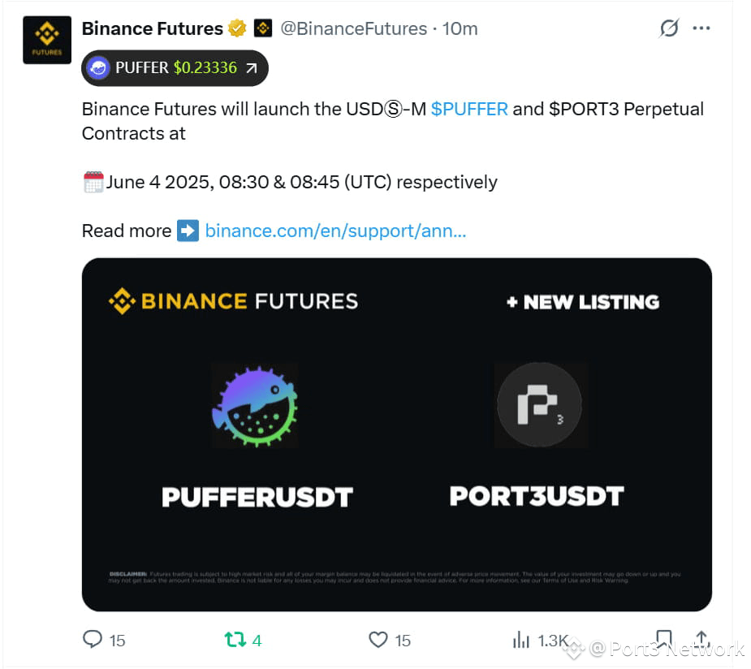Open the reply composer via the comment icon
The height and width of the screenshot is (669, 751).
[x=92, y=640]
